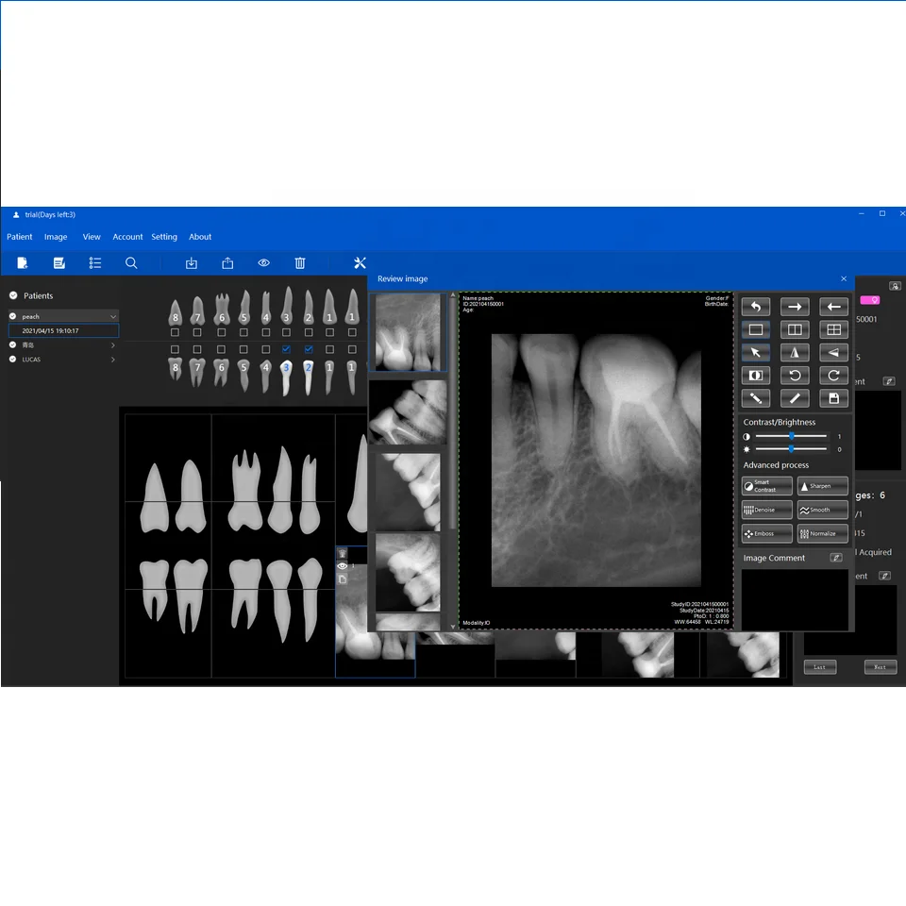906x906 pixels.
Task: Uncheck lower tooth 2 checkbox
Action: (x=309, y=349)
